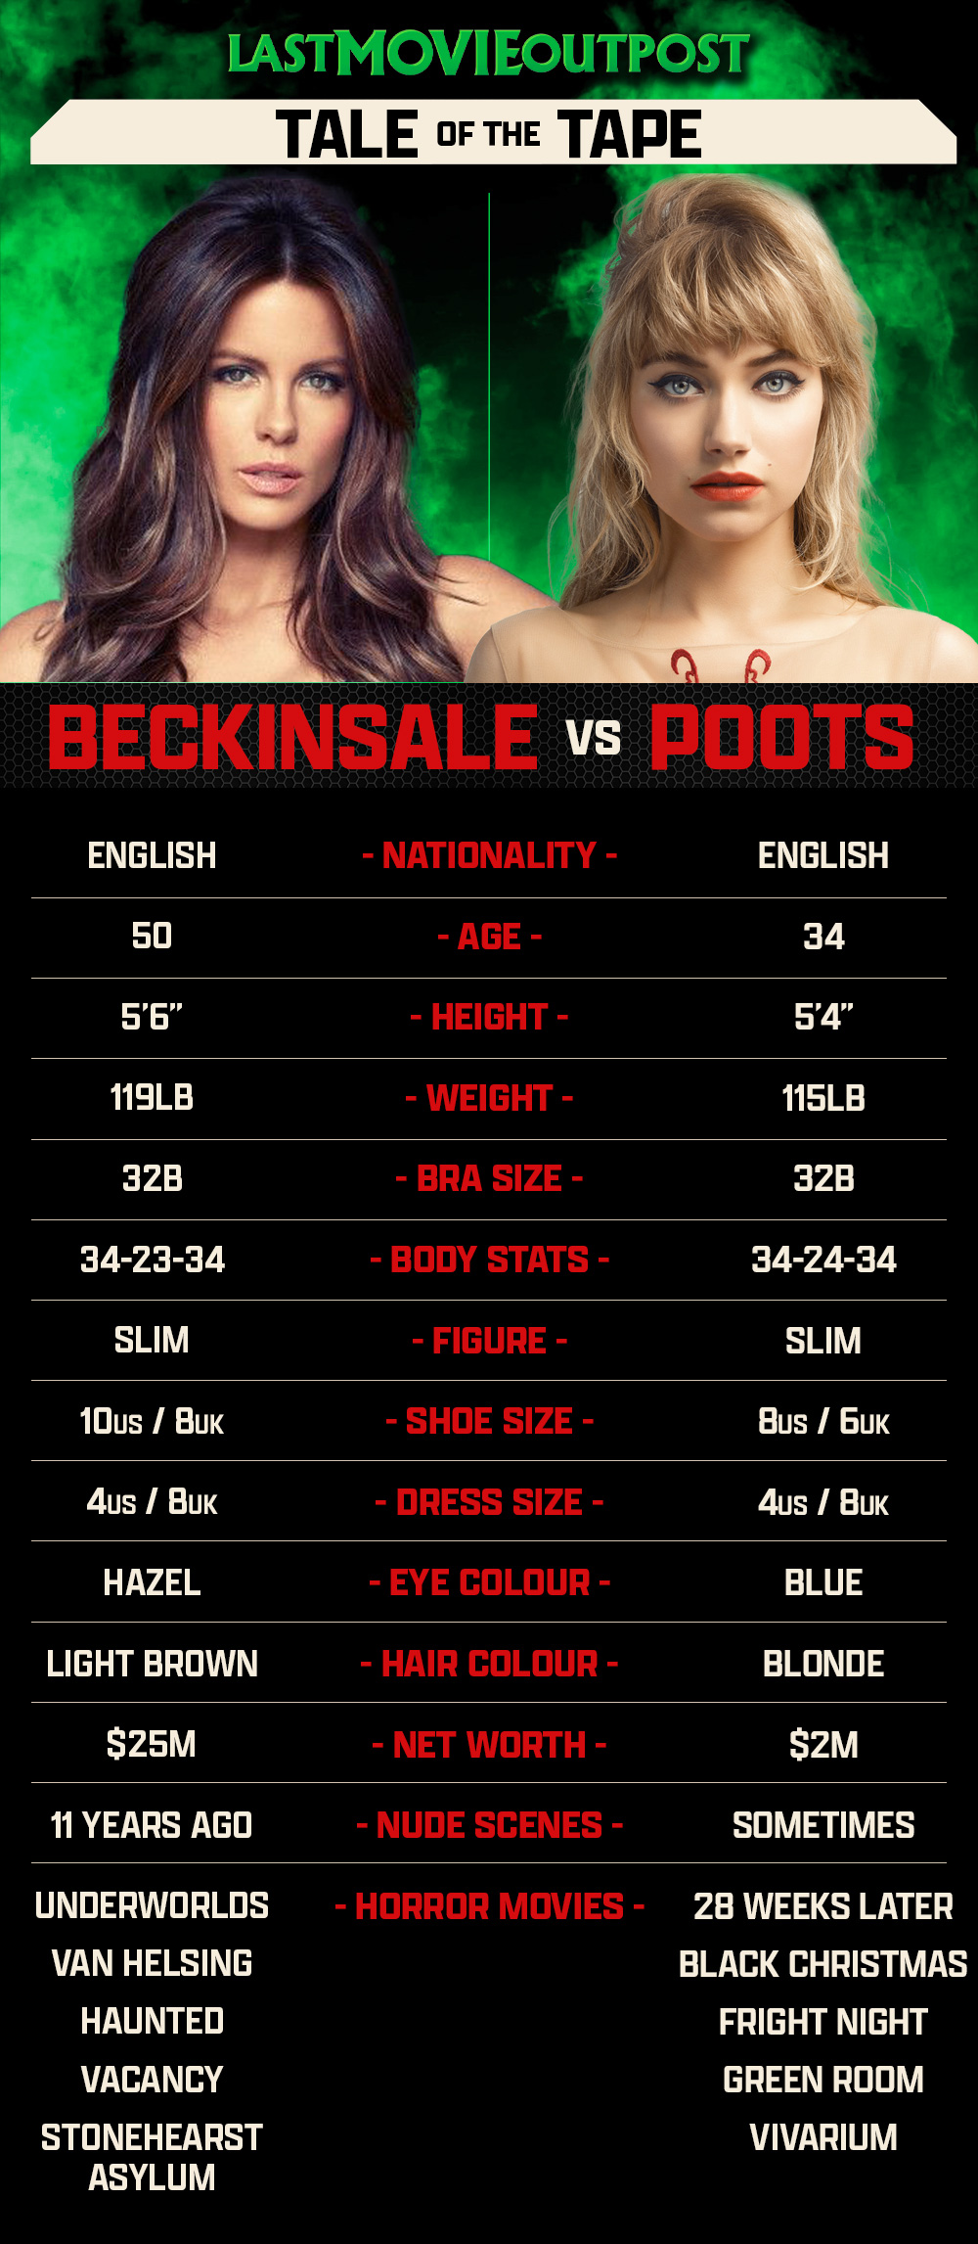Click the HAZEL eye colour value
This screenshot has height=2244, width=978.
pyautogui.click(x=152, y=1582)
